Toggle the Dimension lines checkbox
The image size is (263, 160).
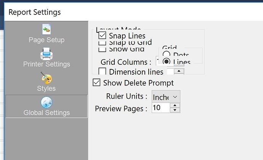(102, 71)
